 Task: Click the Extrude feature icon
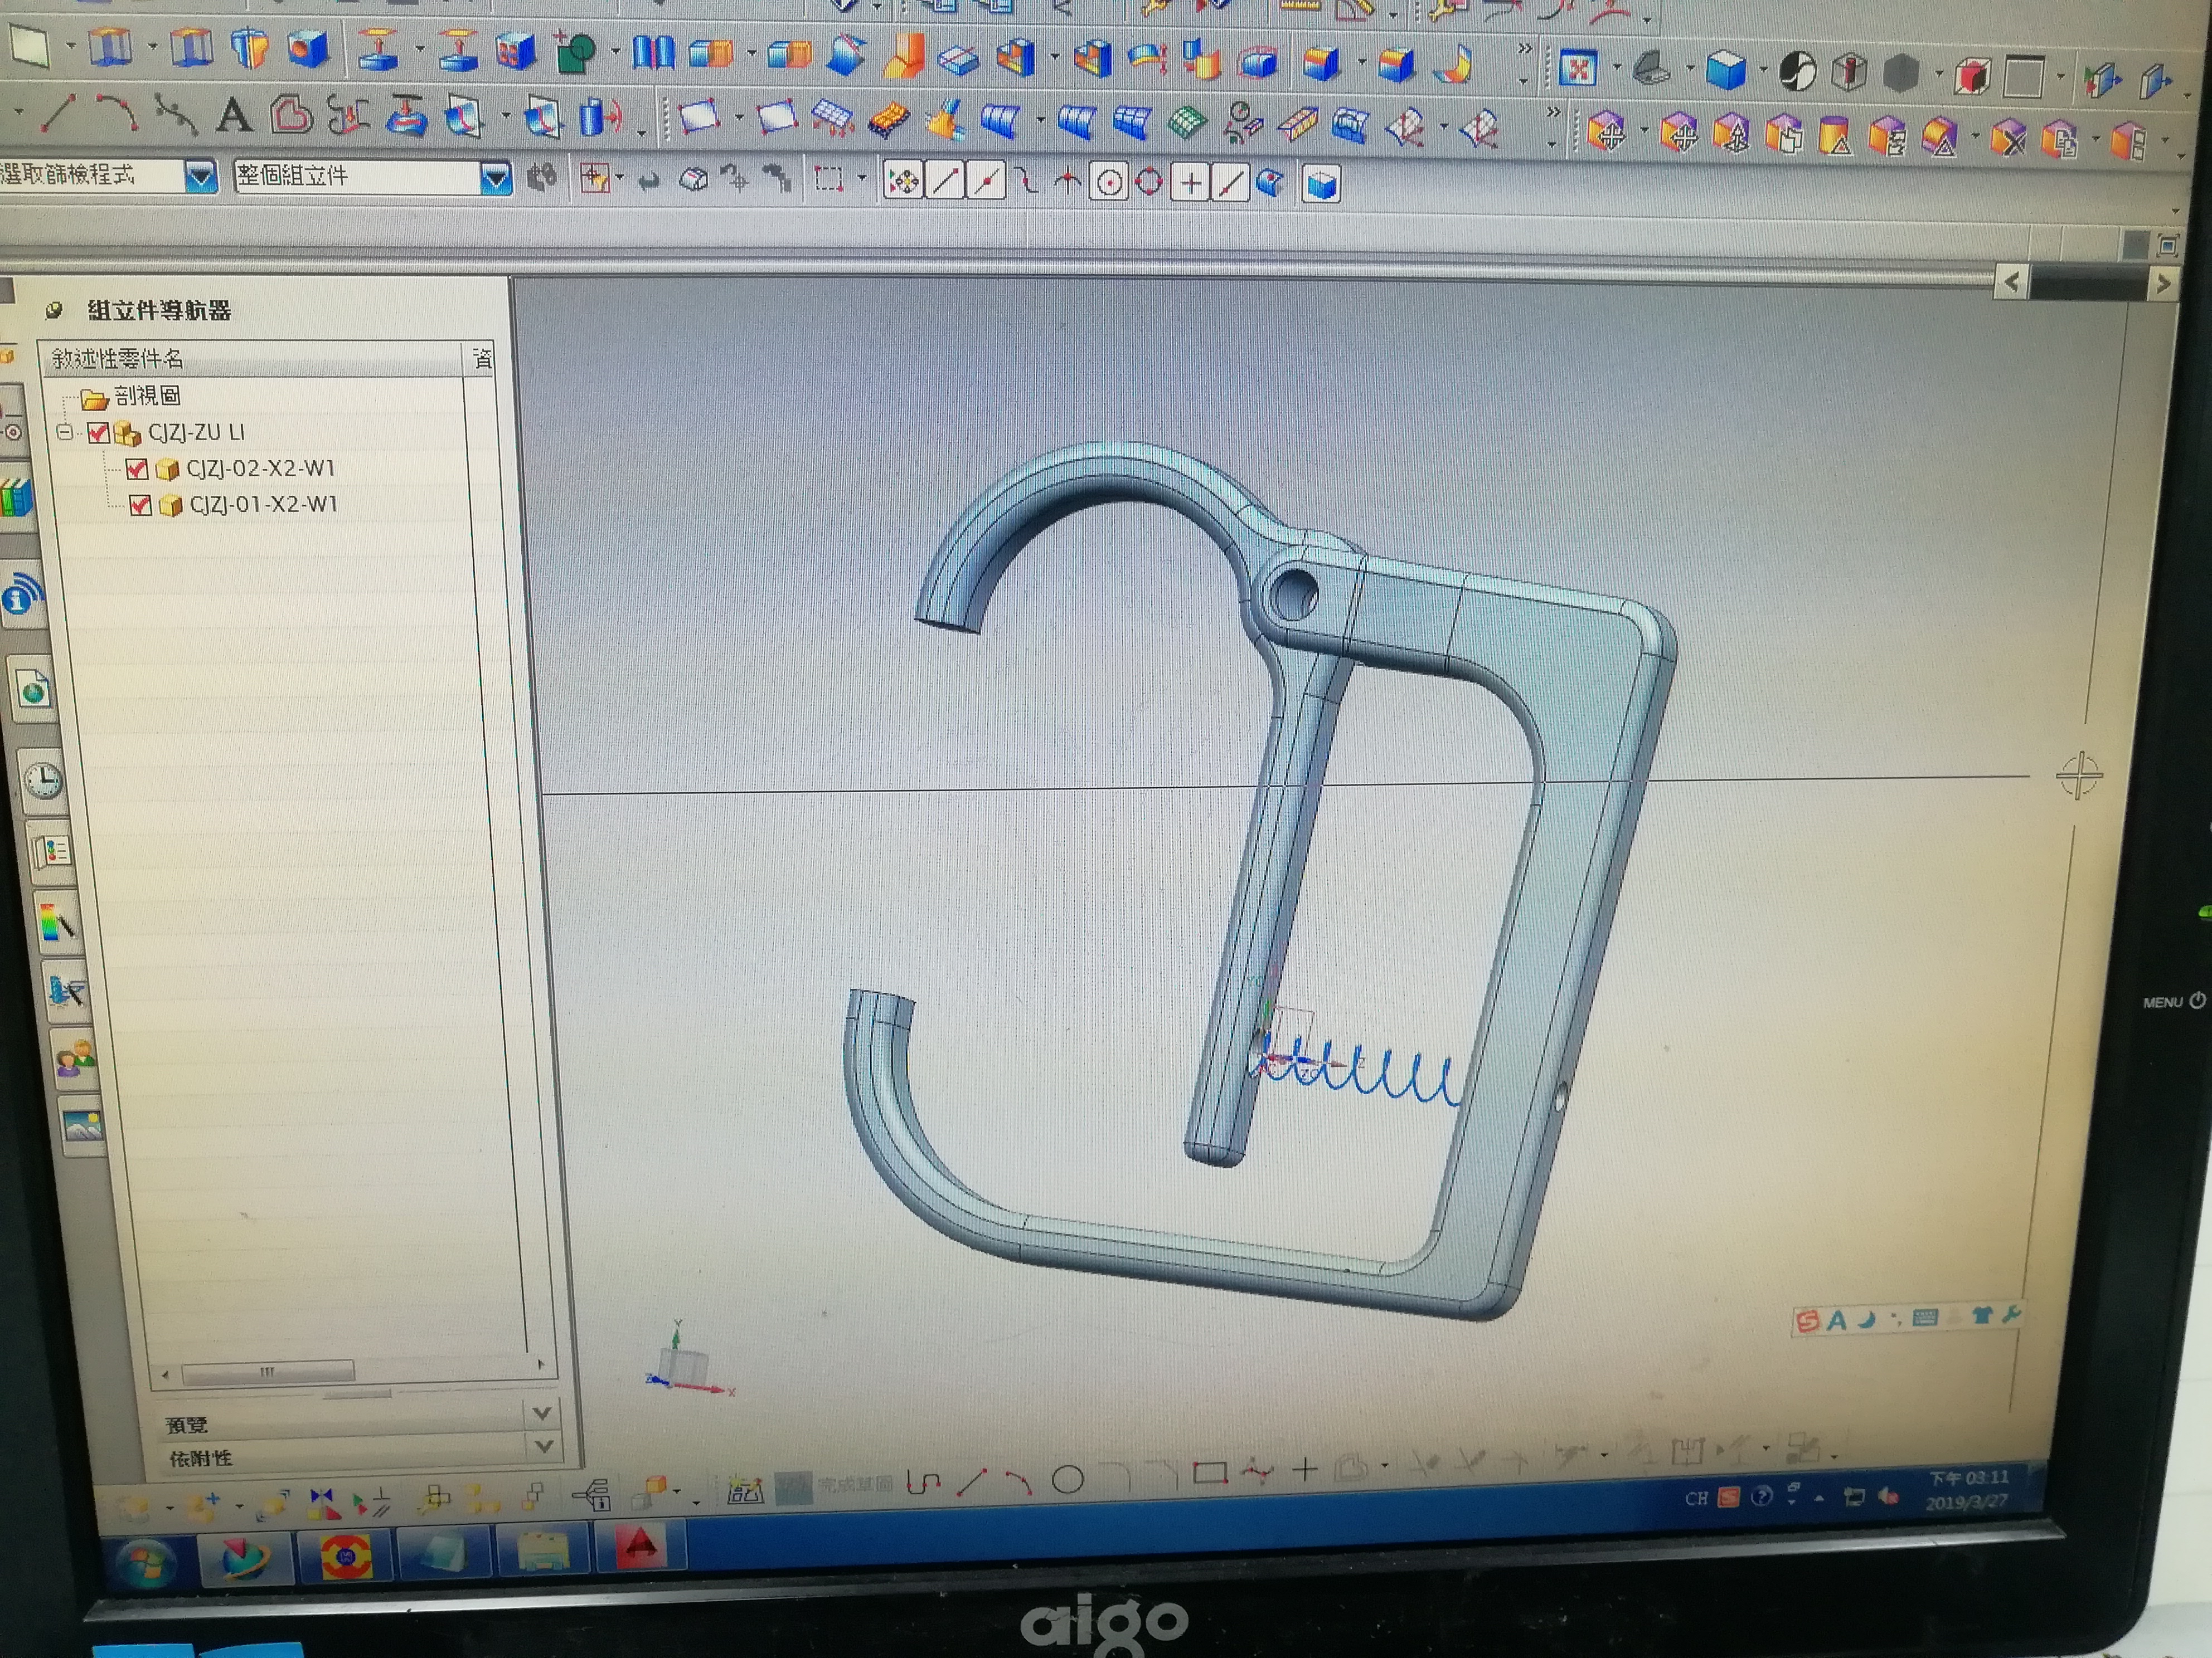coord(111,47)
